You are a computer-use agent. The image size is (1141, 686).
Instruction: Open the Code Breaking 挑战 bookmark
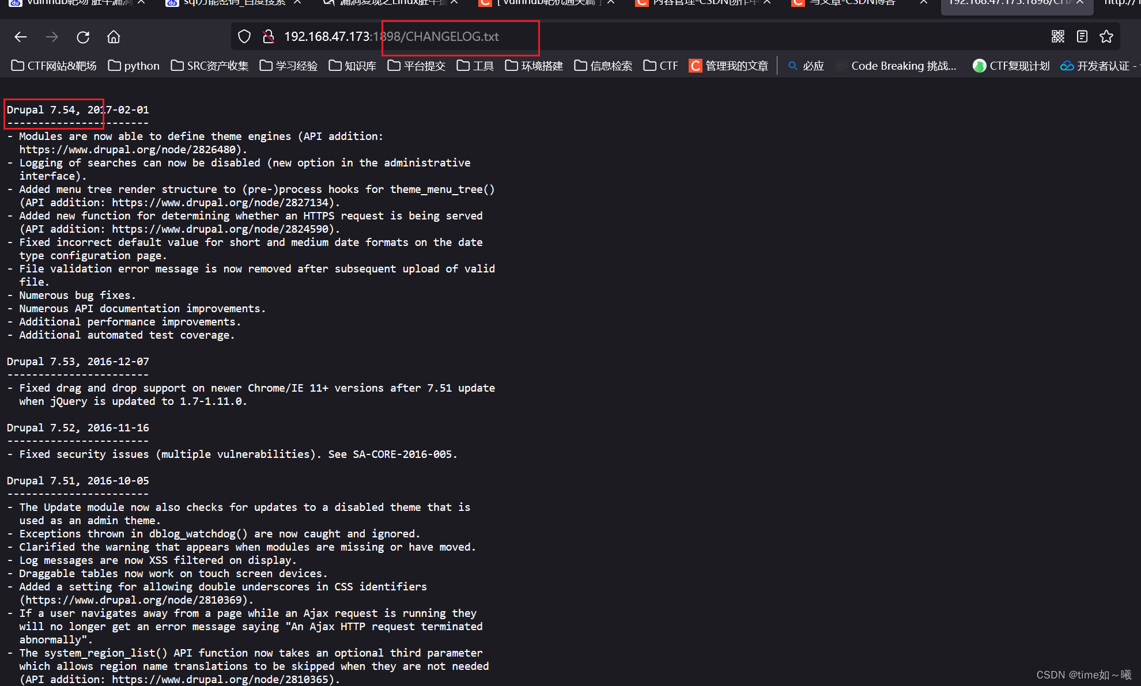pyautogui.click(x=897, y=66)
